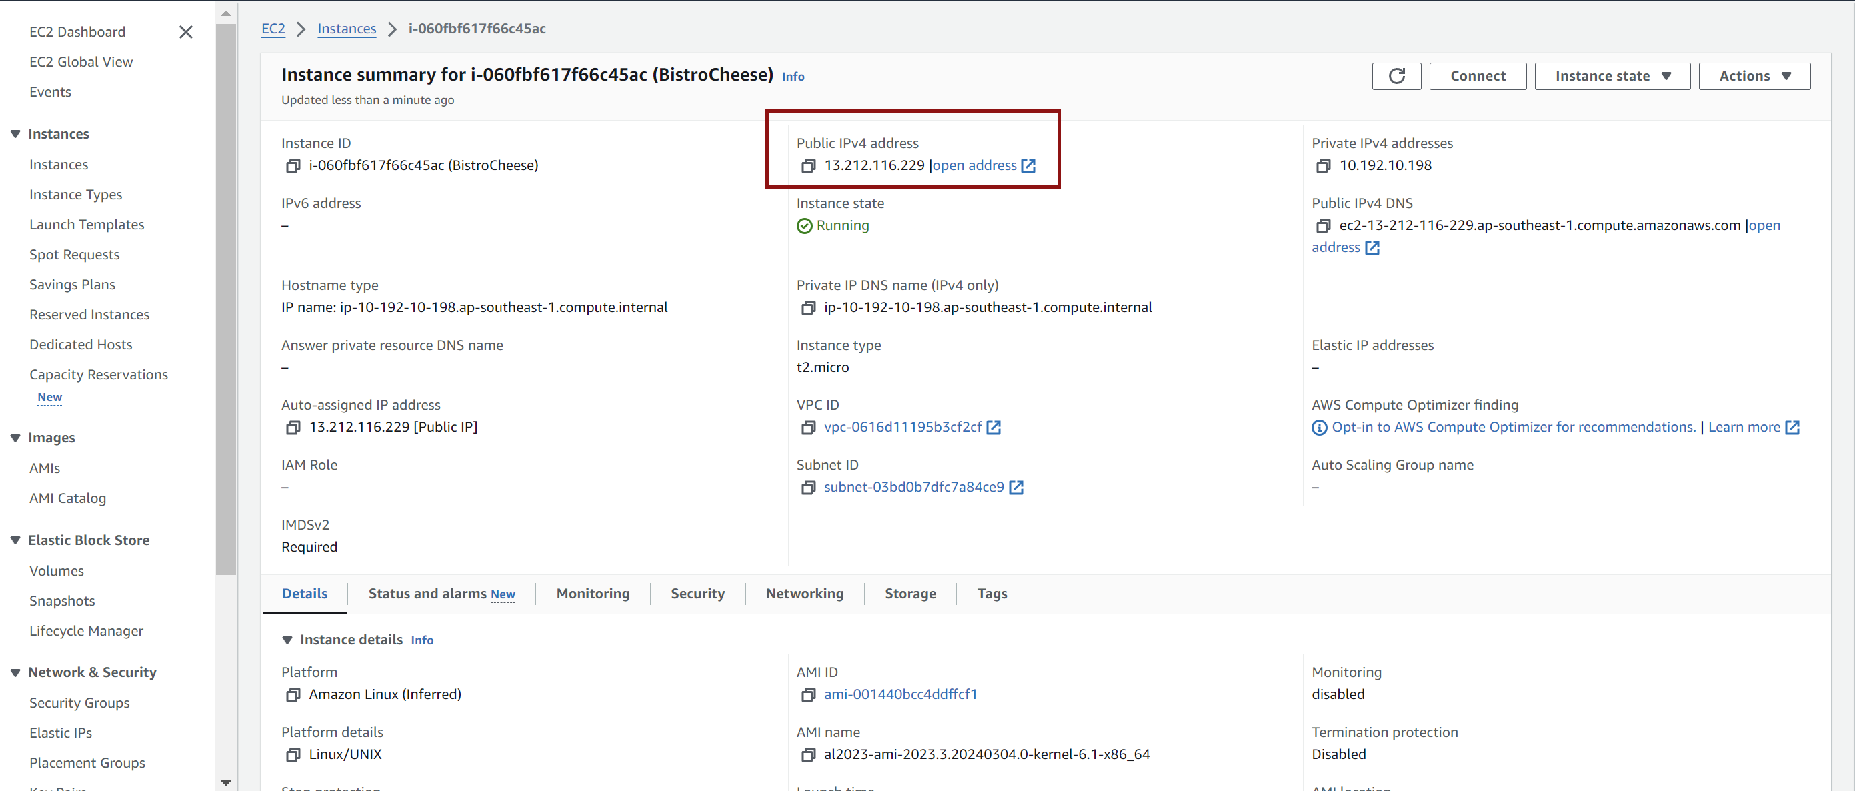This screenshot has width=1855, height=791.
Task: Collapse the Elastic Block Store section
Action: click(x=15, y=540)
